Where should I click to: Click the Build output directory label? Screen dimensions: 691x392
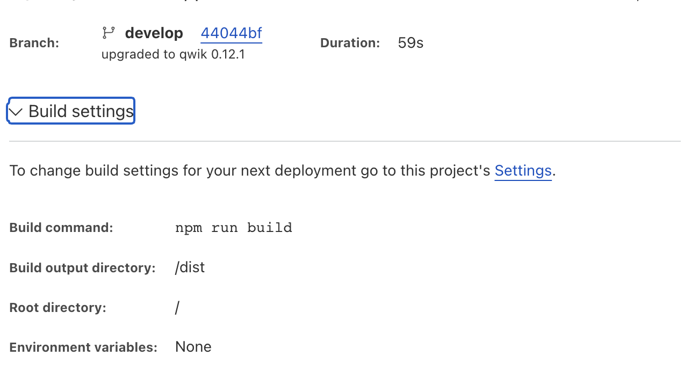pyautogui.click(x=82, y=267)
